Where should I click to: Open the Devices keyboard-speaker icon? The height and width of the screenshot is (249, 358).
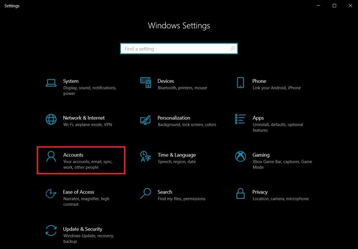[146, 82]
